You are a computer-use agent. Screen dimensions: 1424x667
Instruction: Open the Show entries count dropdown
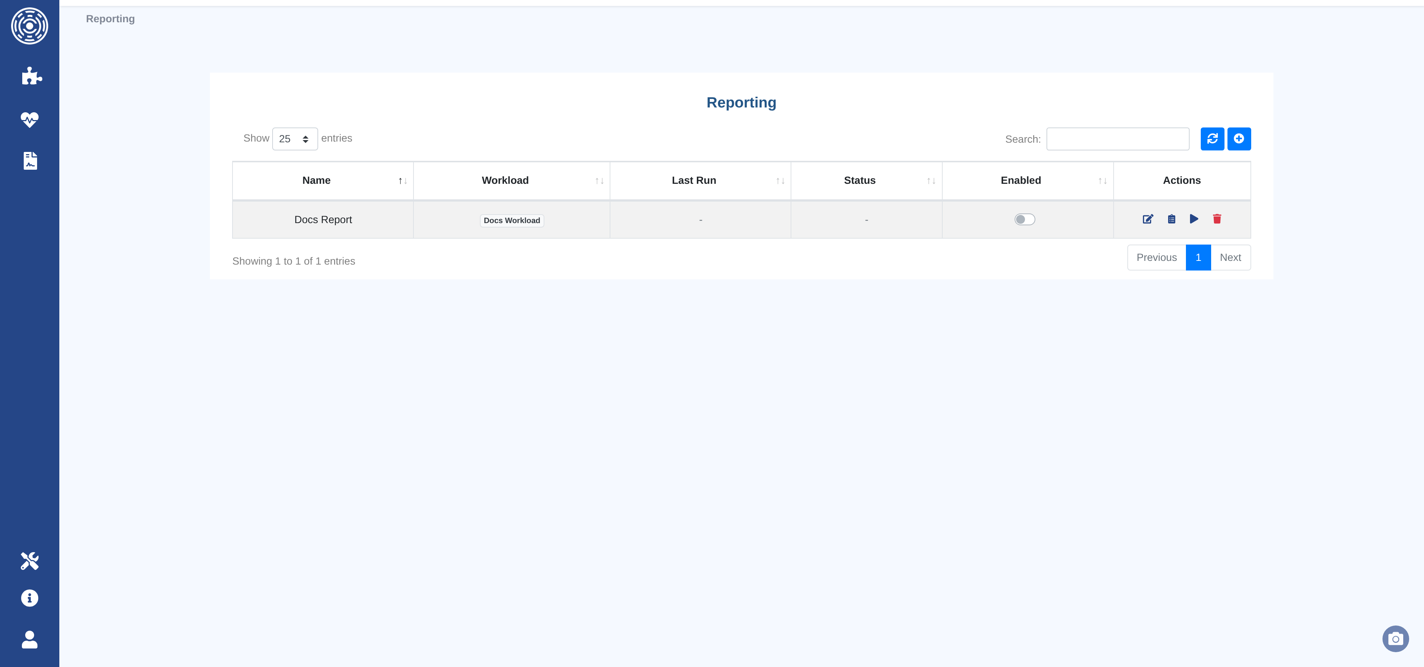(x=295, y=139)
